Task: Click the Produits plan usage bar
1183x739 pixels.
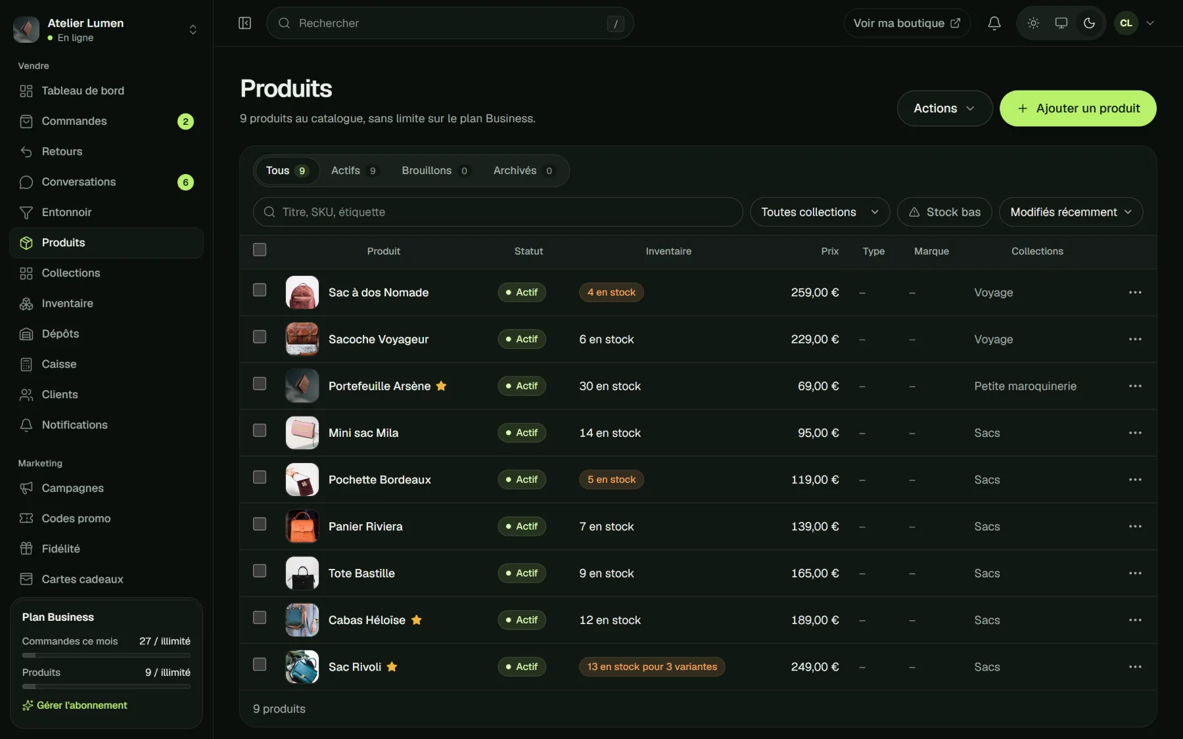Action: (x=106, y=686)
